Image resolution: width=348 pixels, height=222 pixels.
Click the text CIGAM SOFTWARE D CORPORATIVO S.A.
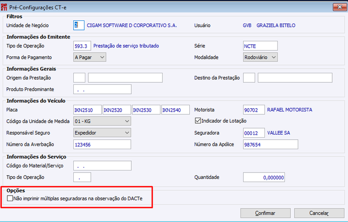pyautogui.click(x=132, y=25)
